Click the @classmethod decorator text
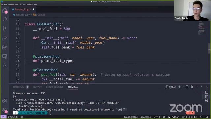Screen dimensions: 211x119 45,70
